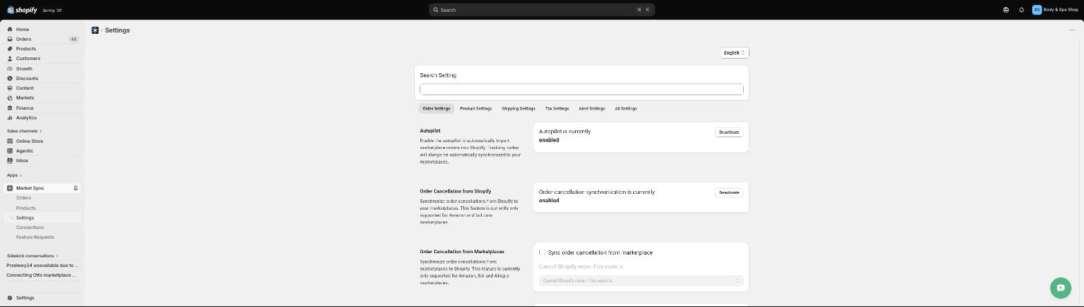This screenshot has height=307, width=1084.
Task: Open the Agentic sales channel
Action: tap(24, 150)
